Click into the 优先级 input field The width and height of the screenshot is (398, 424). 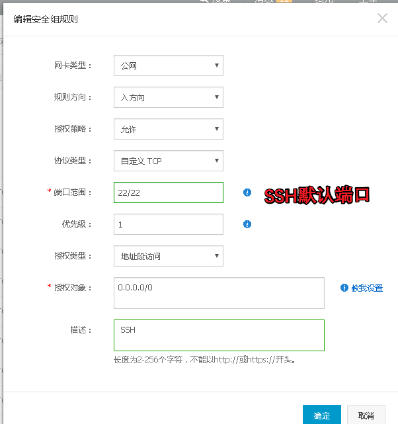tap(169, 224)
